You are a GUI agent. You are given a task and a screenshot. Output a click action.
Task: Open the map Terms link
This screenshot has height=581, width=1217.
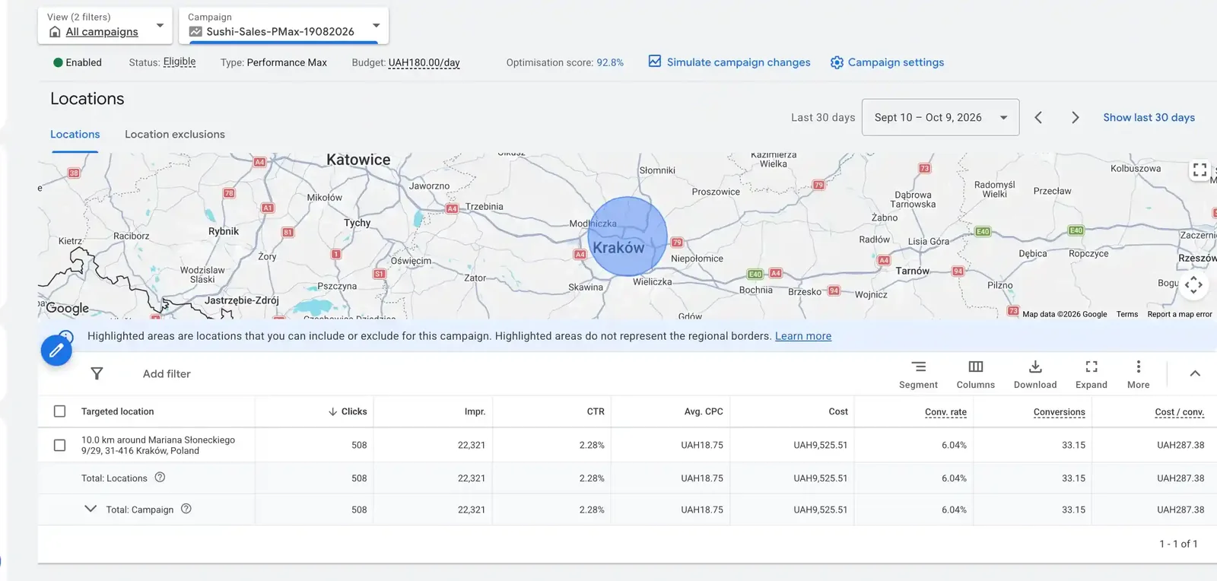point(1127,314)
